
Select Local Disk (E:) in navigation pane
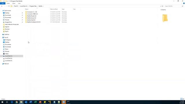(8, 58)
